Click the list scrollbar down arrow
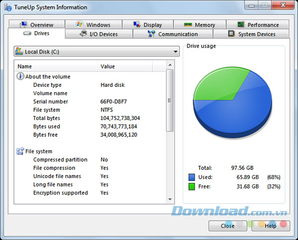The height and width of the screenshot is (240, 298). click(x=170, y=199)
